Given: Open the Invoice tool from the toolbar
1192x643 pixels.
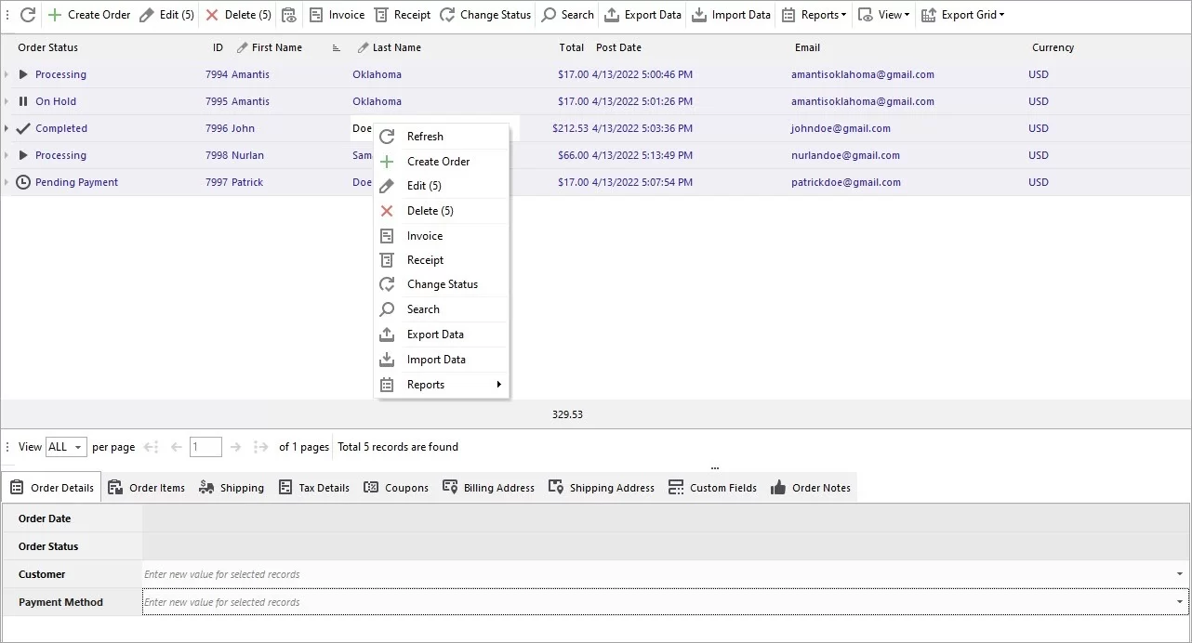Looking at the screenshot, I should [x=337, y=15].
